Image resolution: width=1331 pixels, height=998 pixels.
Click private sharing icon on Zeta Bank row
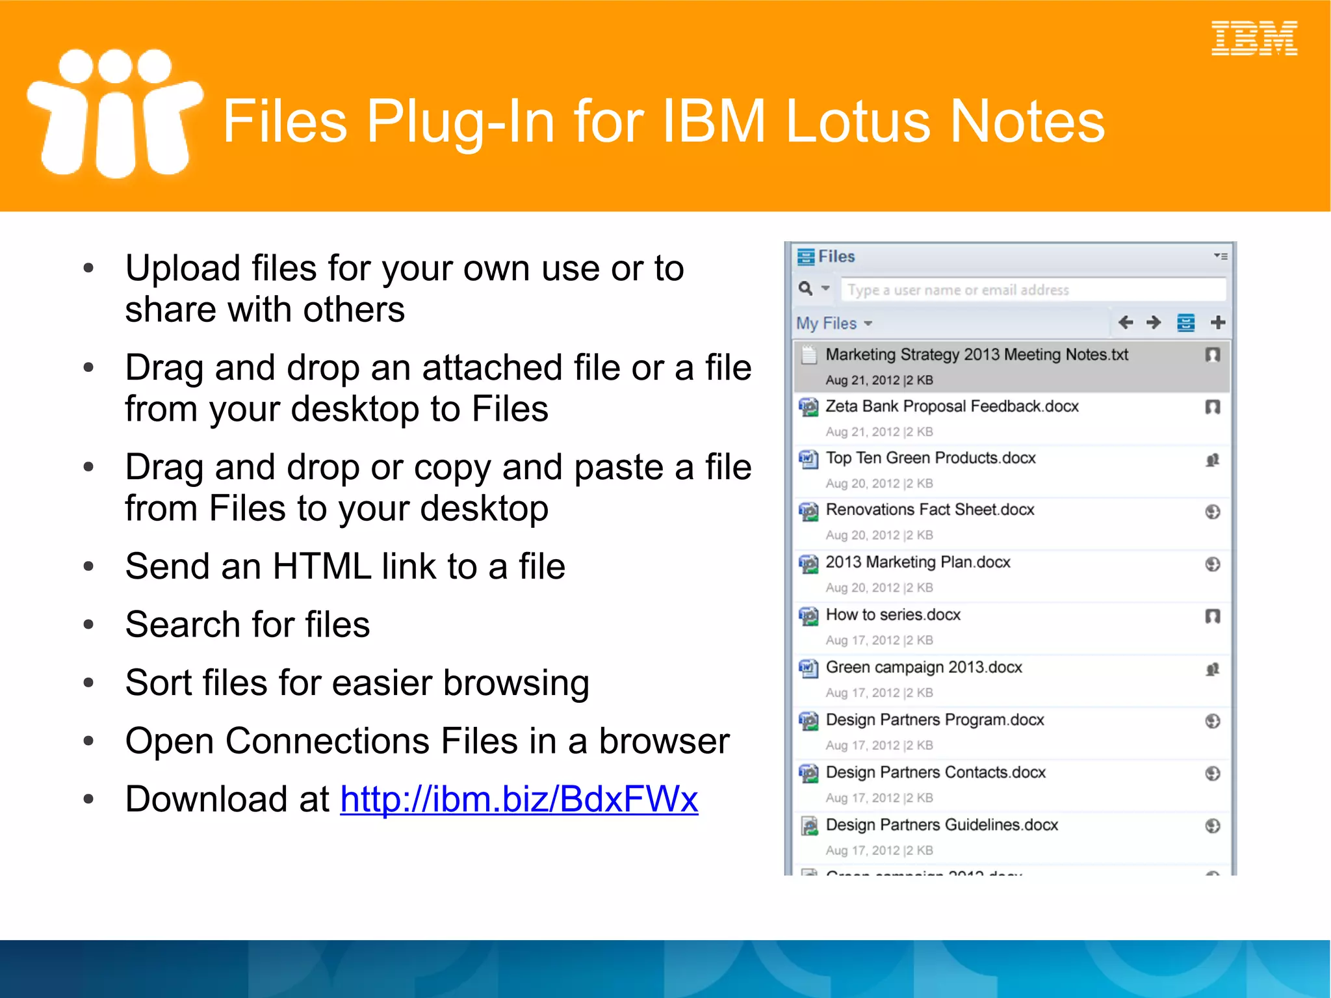[1213, 407]
